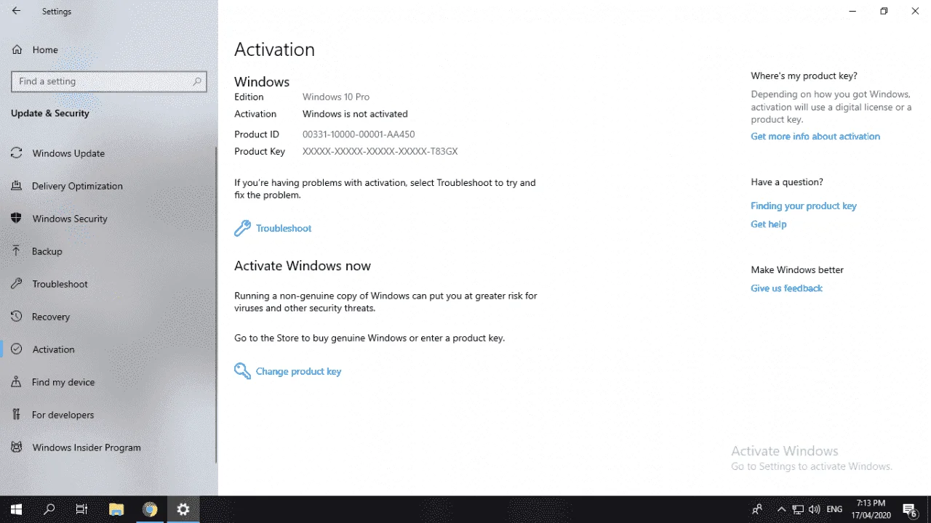Go to Home in Settings sidebar

pos(45,49)
